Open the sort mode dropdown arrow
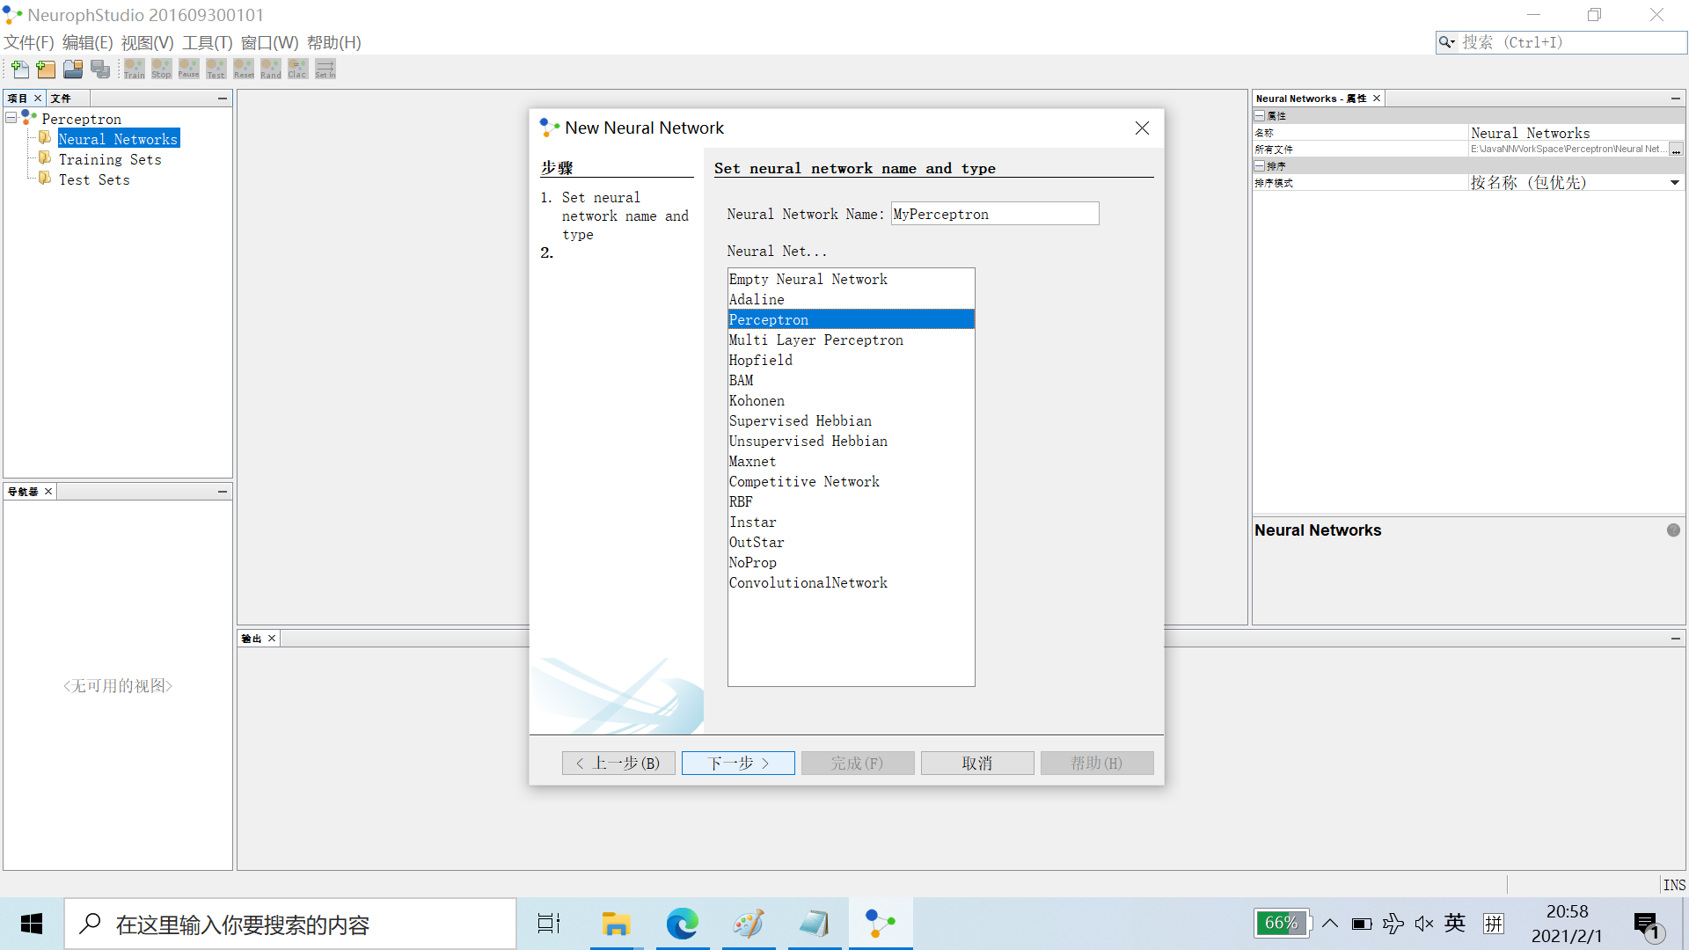The image size is (1689, 950). click(x=1674, y=183)
